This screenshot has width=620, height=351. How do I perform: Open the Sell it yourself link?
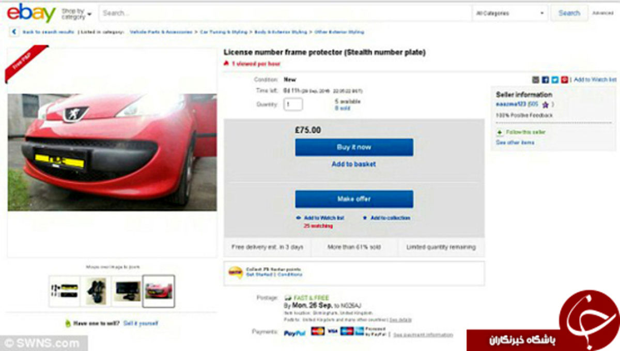click(x=141, y=324)
